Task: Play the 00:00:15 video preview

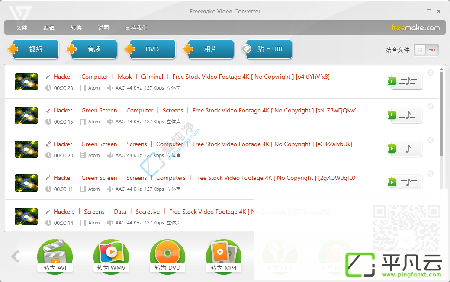Action: pos(392,115)
